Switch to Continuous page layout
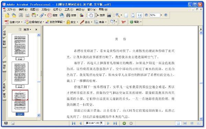Image resolution: width=206 pixels, height=129 pixels. [x=185, y=123]
